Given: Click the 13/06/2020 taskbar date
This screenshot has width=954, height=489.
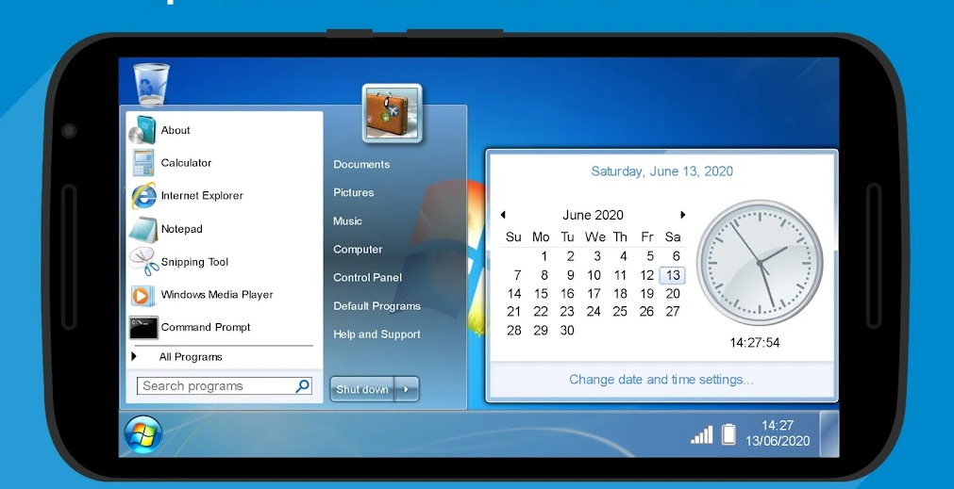Looking at the screenshot, I should (x=778, y=442).
